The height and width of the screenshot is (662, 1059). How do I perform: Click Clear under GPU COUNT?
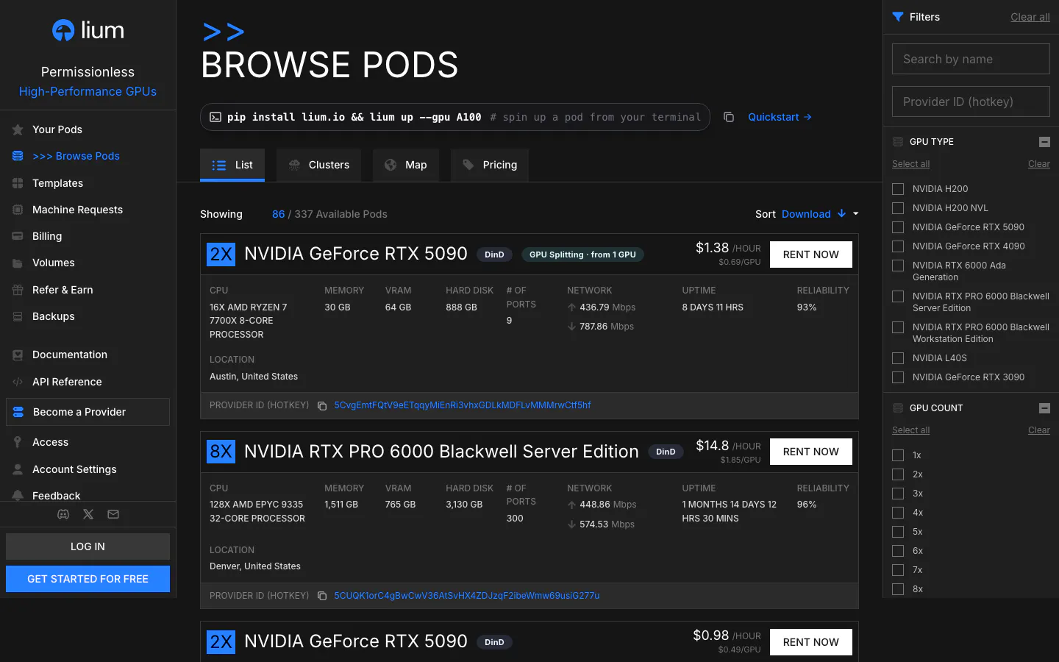coord(1039,430)
